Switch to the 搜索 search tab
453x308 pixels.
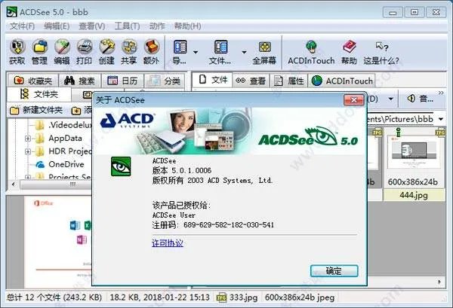[x=80, y=81]
